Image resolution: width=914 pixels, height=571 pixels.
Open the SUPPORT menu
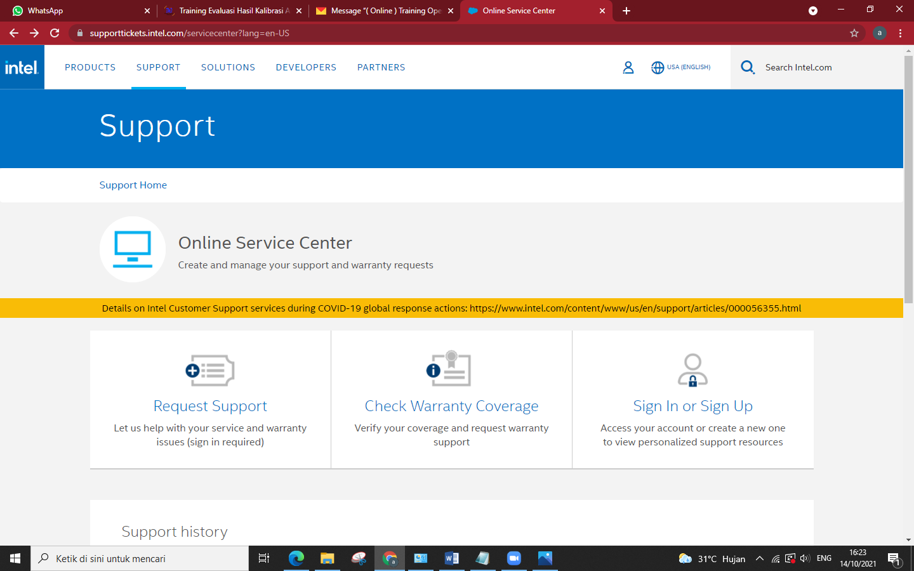[158, 67]
